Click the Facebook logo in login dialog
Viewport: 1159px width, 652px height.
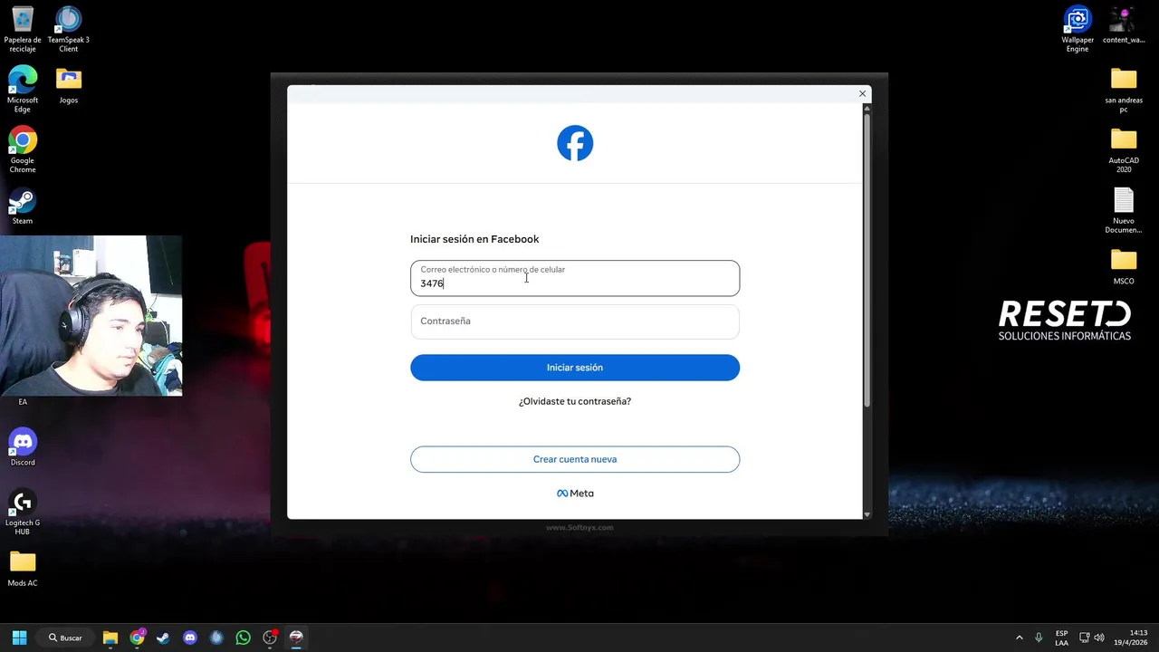(x=575, y=143)
